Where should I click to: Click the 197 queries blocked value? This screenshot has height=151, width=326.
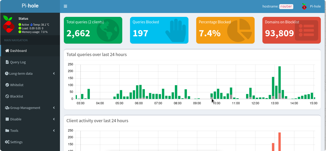click(x=140, y=33)
